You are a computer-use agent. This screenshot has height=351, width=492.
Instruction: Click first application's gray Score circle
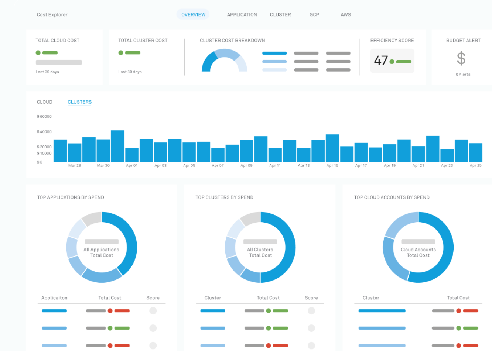[x=153, y=311]
